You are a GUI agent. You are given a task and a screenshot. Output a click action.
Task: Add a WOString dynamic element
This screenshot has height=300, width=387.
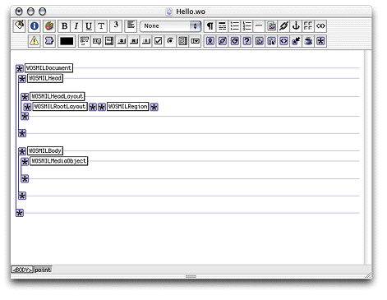(x=210, y=41)
